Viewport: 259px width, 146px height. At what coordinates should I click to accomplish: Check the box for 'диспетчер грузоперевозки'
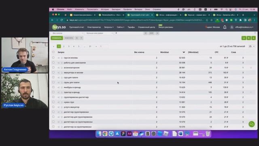53,112
